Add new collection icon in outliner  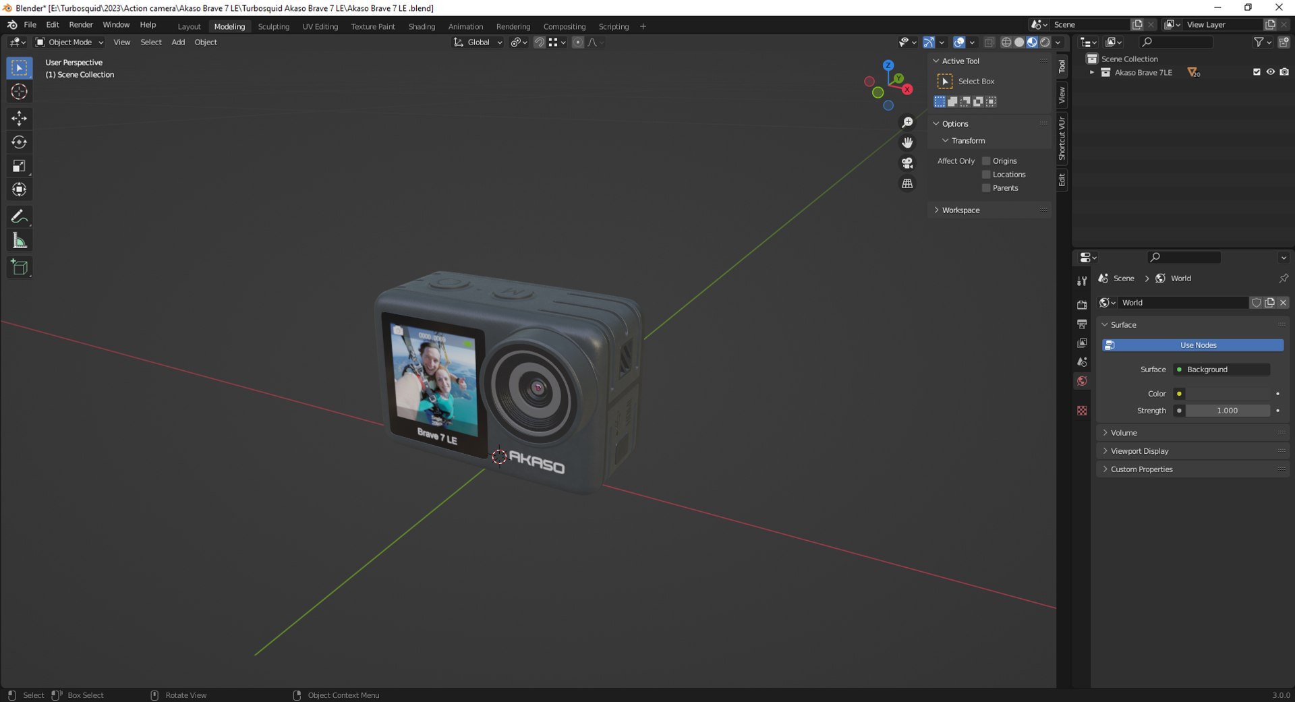pyautogui.click(x=1284, y=42)
